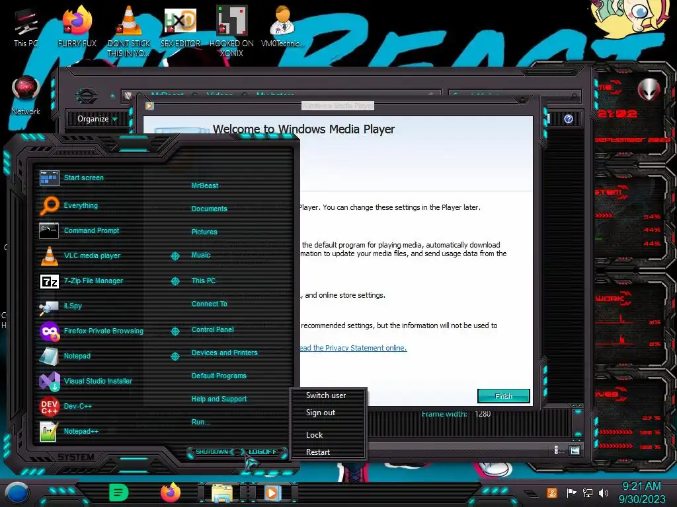Open Documents from start menu

pos(209,209)
